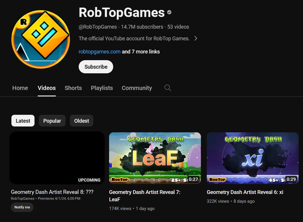Open title 'Geometry Dash Artist Reveal 6: xi'
303x222 pixels.
point(245,192)
